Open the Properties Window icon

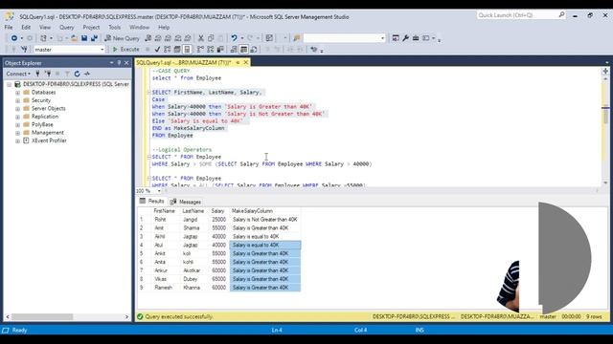point(396,38)
